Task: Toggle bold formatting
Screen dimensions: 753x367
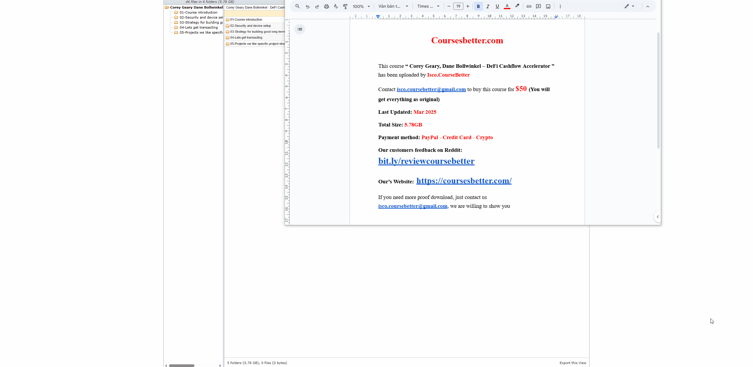Action: click(478, 6)
